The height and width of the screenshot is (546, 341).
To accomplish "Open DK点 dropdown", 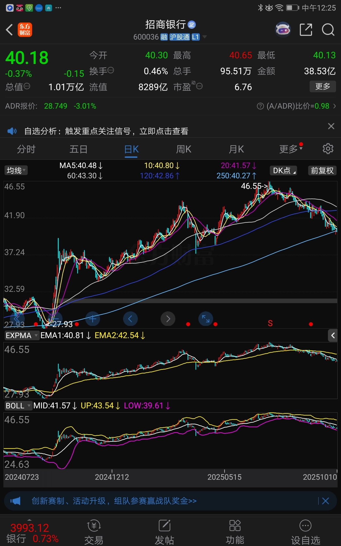I will point(283,170).
